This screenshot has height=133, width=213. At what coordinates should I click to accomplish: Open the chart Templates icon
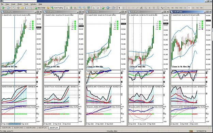[113, 8]
